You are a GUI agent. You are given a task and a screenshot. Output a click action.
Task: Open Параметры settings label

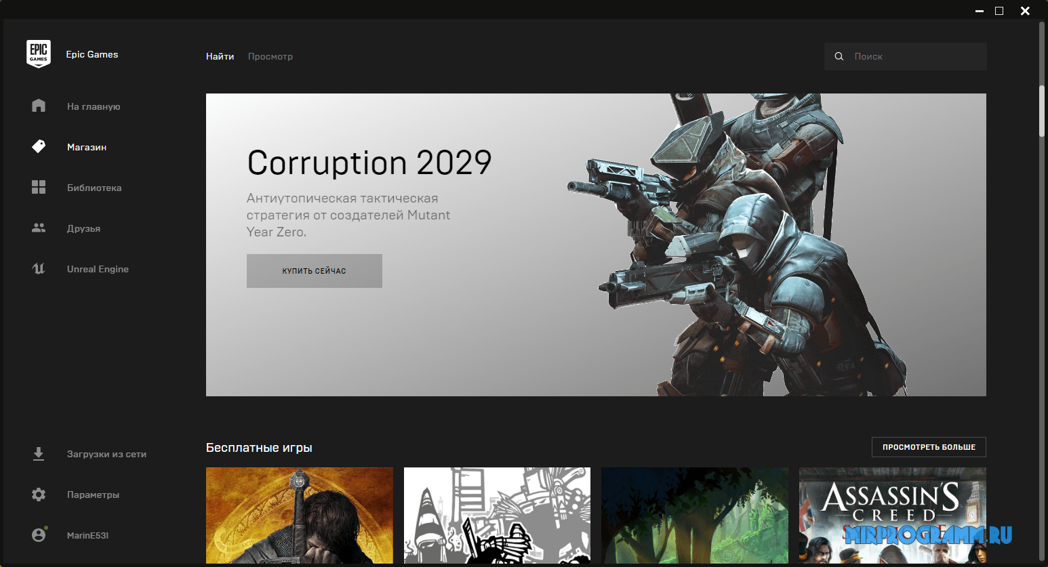pyautogui.click(x=93, y=495)
